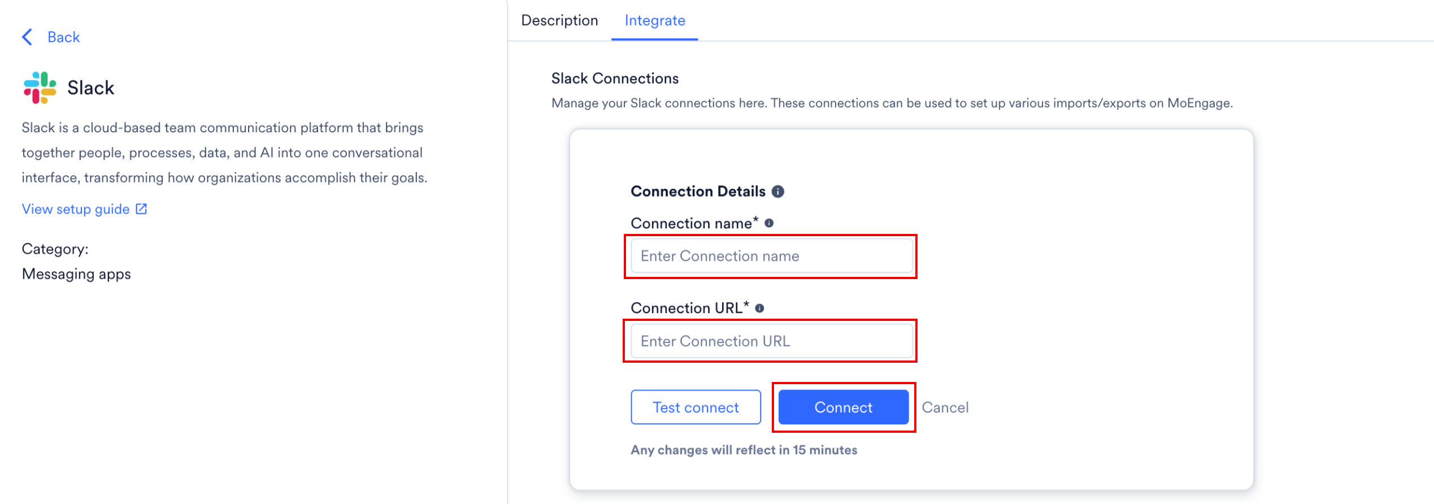Focus the Enter Connection name field
Screen dimensions: 1434x504
772,256
